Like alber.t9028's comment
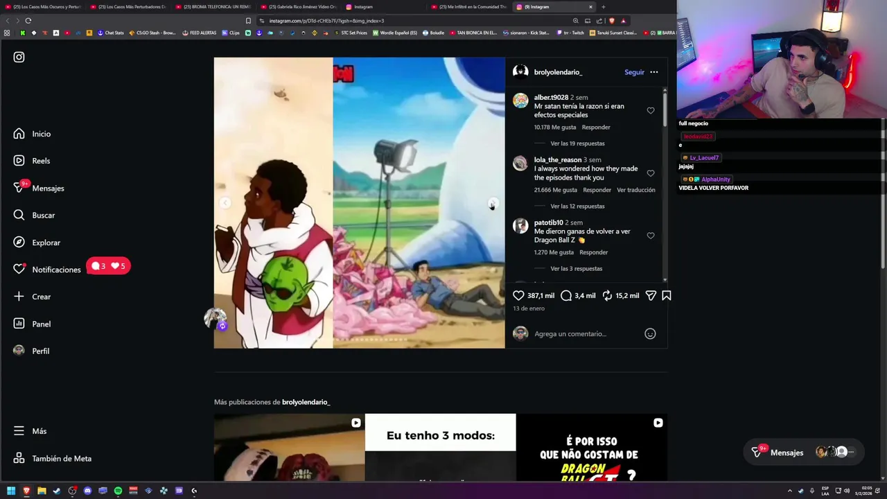This screenshot has width=887, height=499. click(x=650, y=111)
